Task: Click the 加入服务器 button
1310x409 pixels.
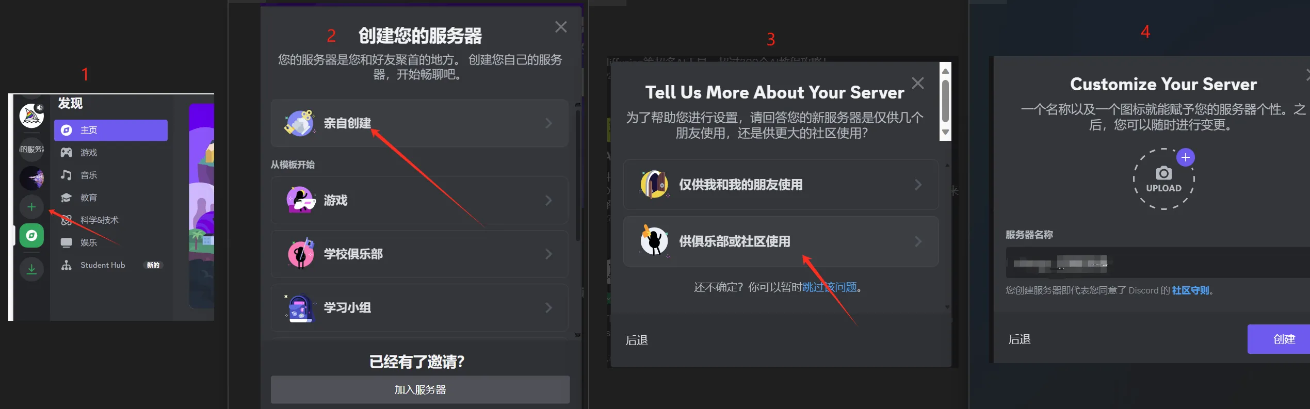Action: pos(420,389)
